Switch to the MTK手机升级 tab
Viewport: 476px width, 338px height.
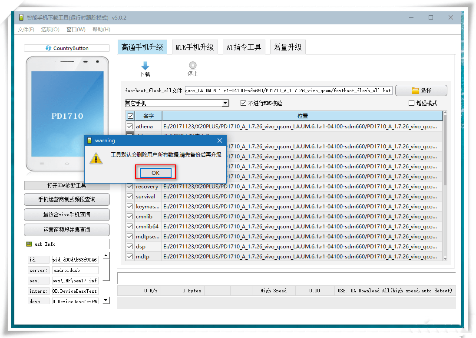tap(195, 47)
